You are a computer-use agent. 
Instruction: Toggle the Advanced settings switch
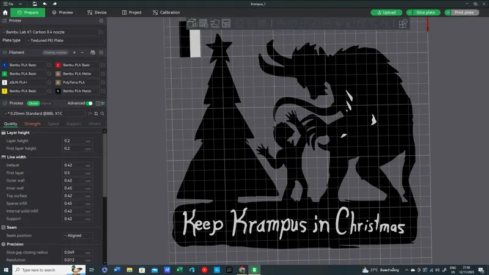coord(89,103)
